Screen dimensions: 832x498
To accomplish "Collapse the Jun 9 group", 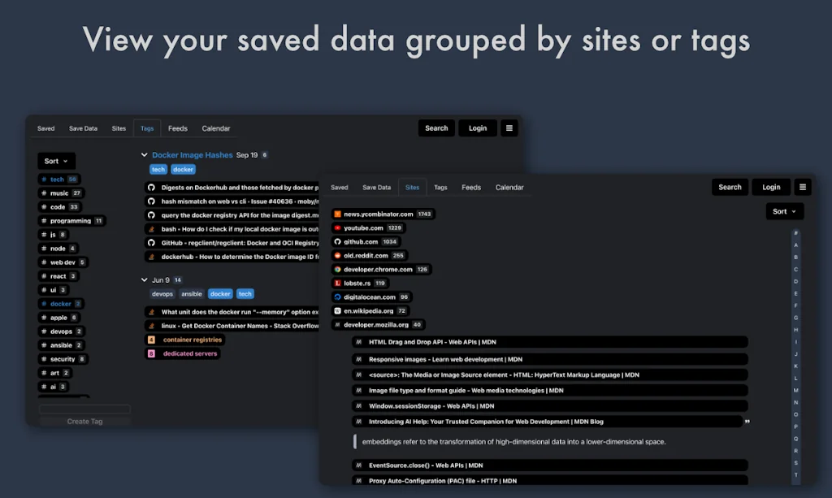I will [143, 279].
